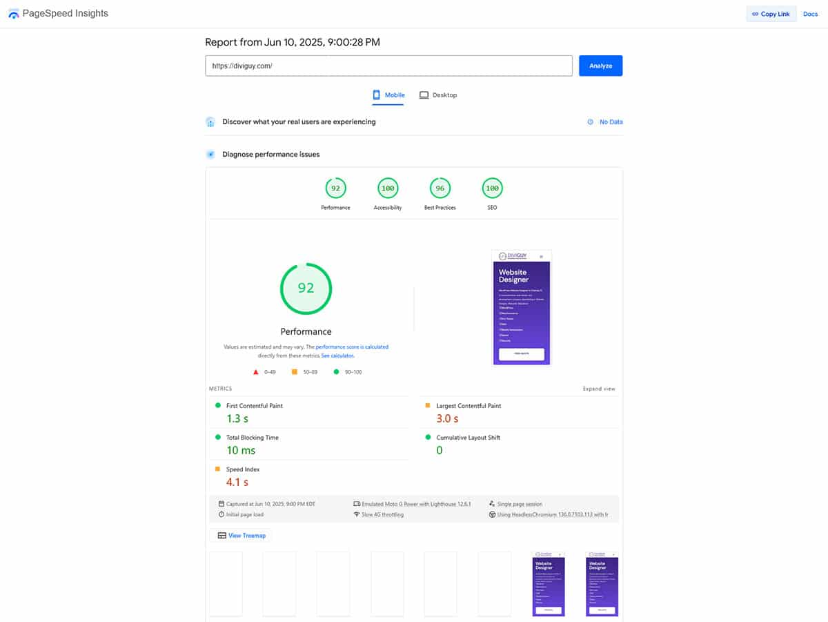Click Expand view for metrics
This screenshot has width=828, height=622.
coord(599,389)
